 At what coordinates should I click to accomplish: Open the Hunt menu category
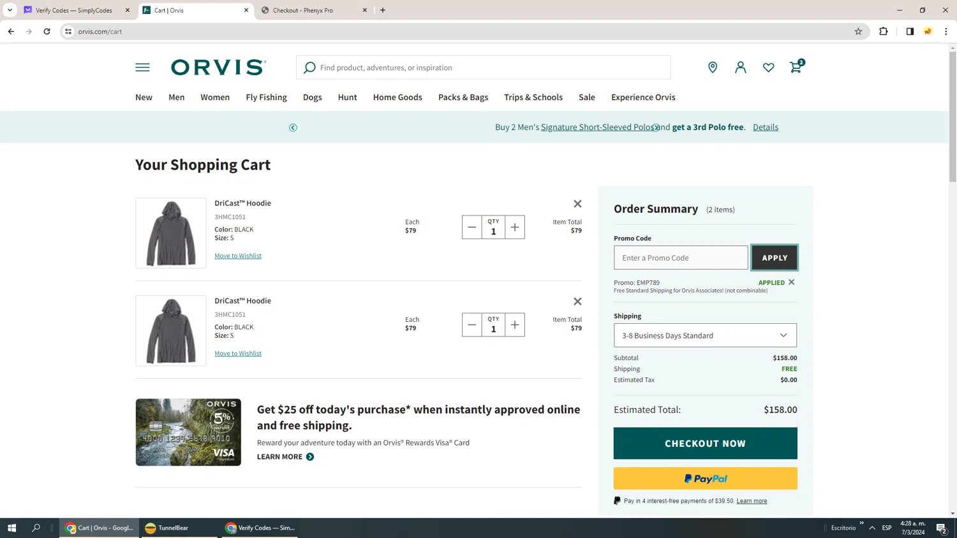[348, 98]
